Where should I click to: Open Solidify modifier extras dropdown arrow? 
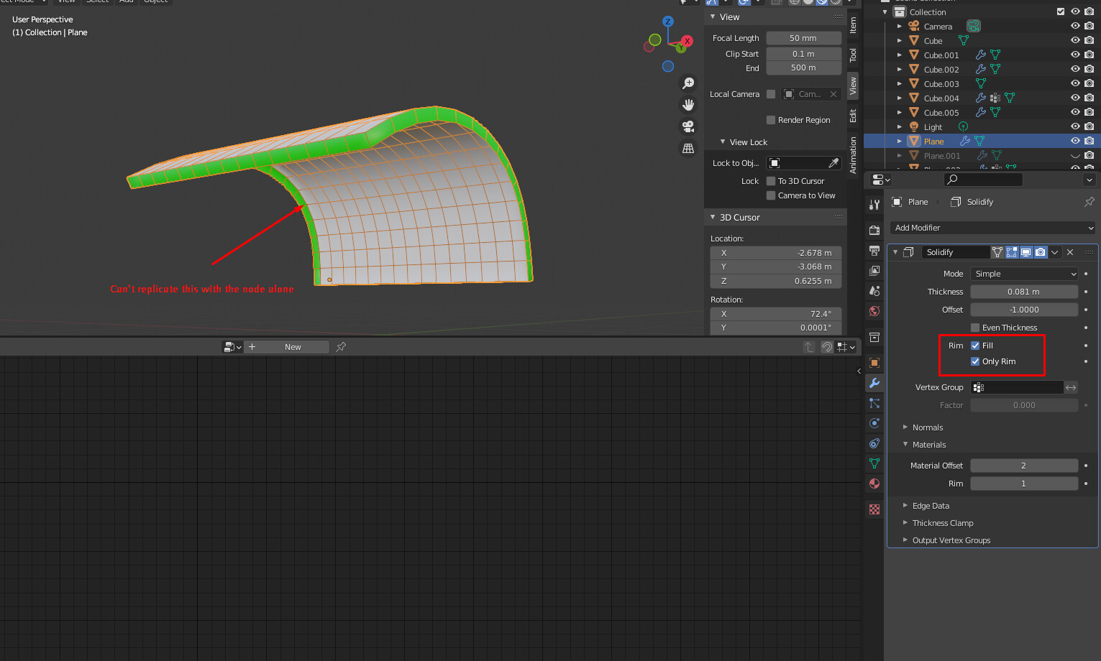(x=1055, y=252)
